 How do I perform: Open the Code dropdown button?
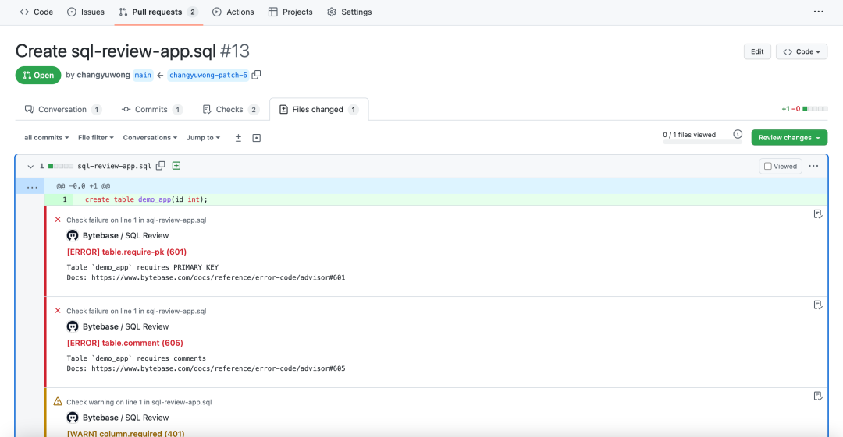(801, 51)
